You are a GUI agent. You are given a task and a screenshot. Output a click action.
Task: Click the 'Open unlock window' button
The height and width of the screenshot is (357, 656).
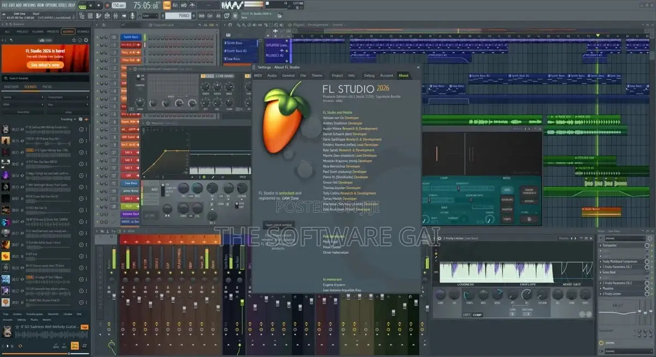tap(279, 225)
